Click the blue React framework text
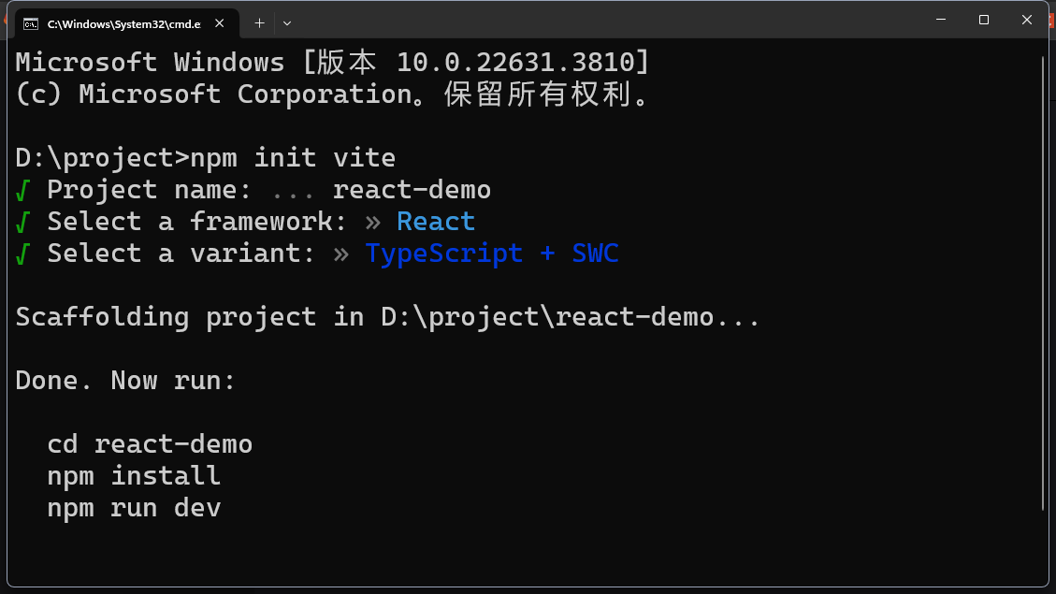 click(x=435, y=222)
